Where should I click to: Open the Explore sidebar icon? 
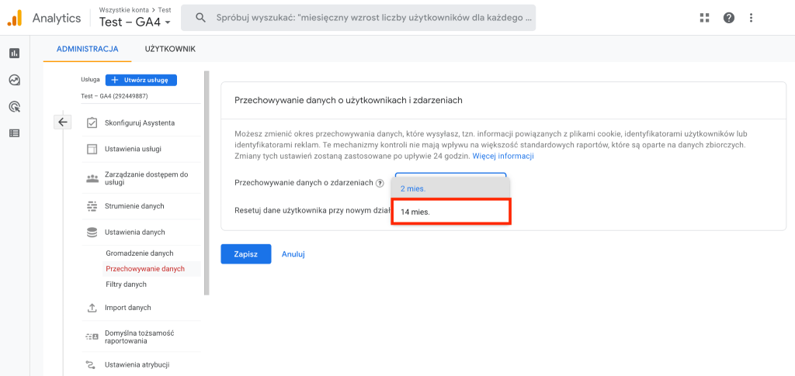click(x=15, y=80)
